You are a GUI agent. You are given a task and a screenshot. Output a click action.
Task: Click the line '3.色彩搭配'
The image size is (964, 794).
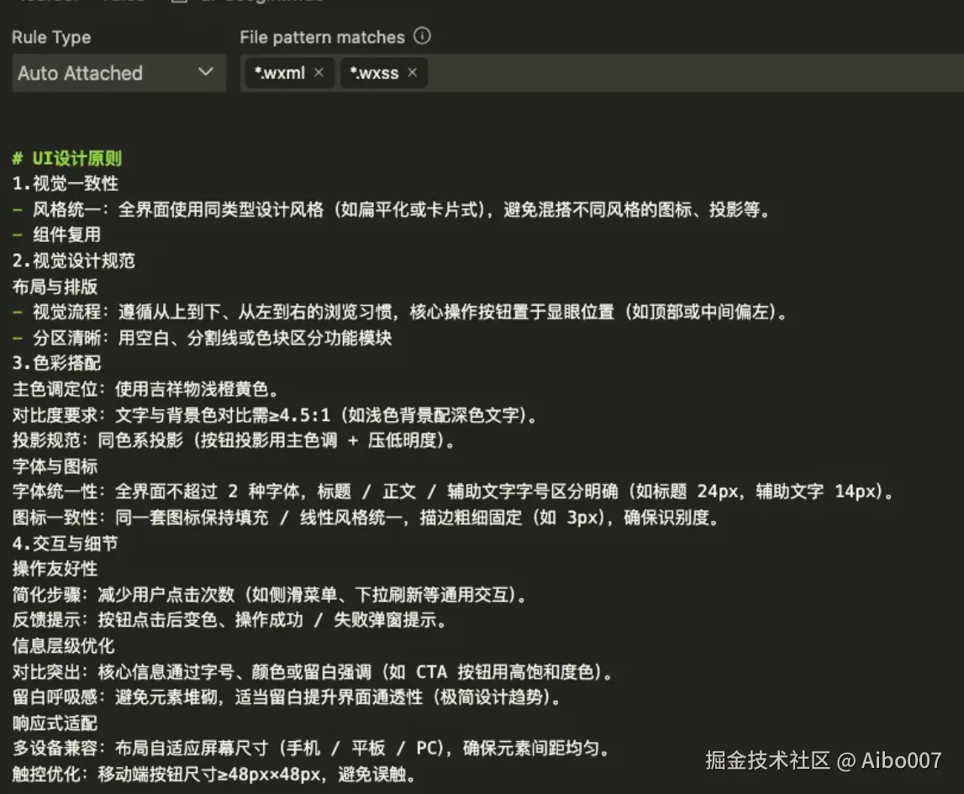tap(56, 363)
